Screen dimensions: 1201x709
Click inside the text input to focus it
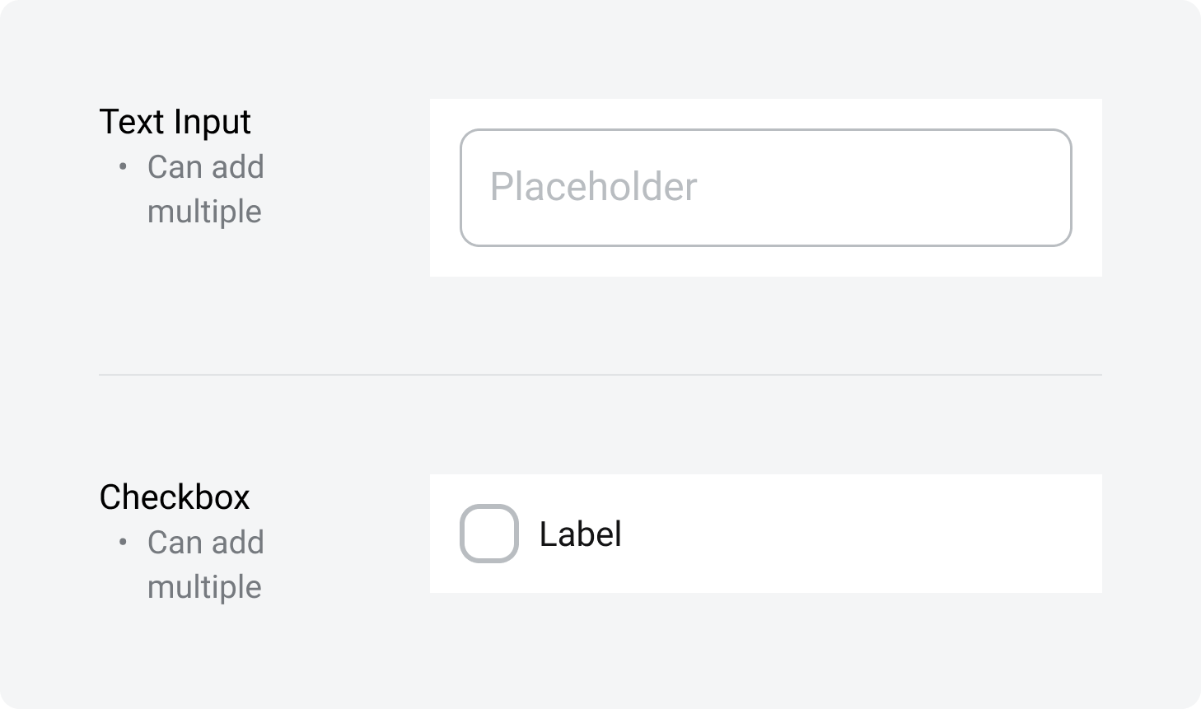click(764, 187)
